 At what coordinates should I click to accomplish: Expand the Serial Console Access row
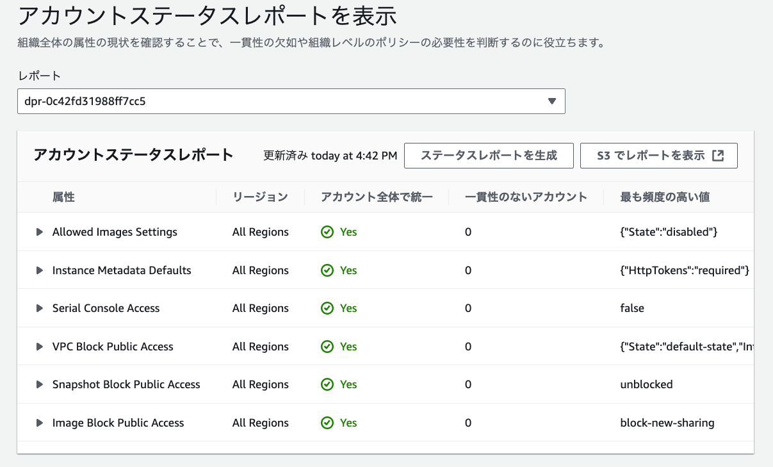tap(40, 308)
